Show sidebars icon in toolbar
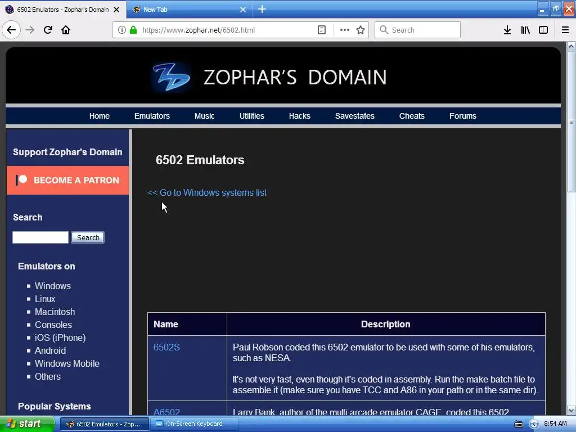576x432 pixels. [543, 30]
